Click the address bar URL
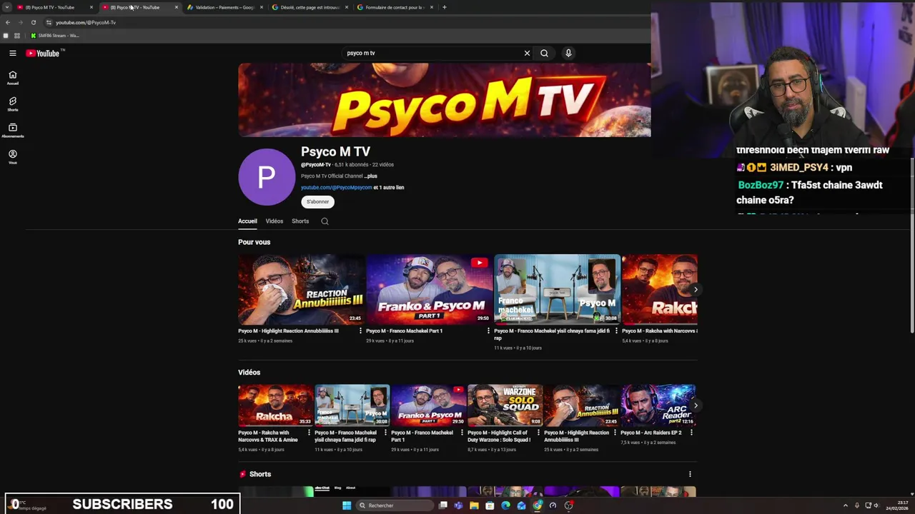915x514 pixels. tap(86, 22)
